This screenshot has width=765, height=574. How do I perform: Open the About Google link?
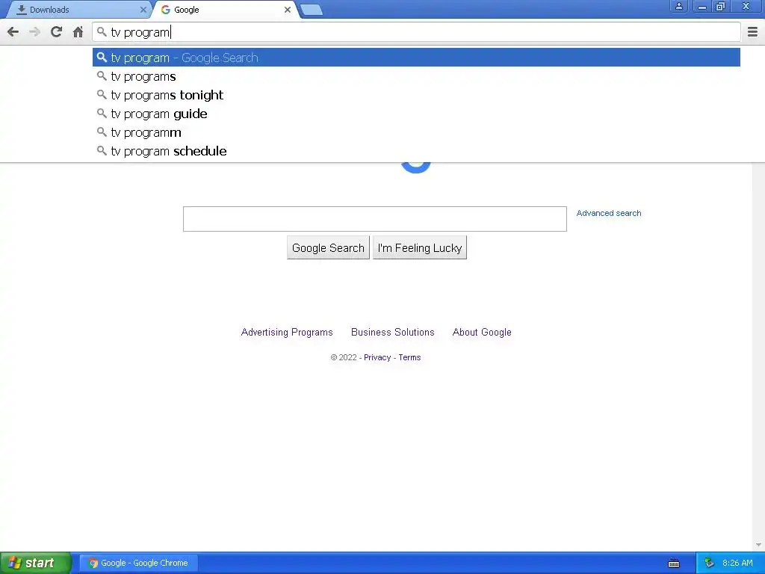coord(482,333)
